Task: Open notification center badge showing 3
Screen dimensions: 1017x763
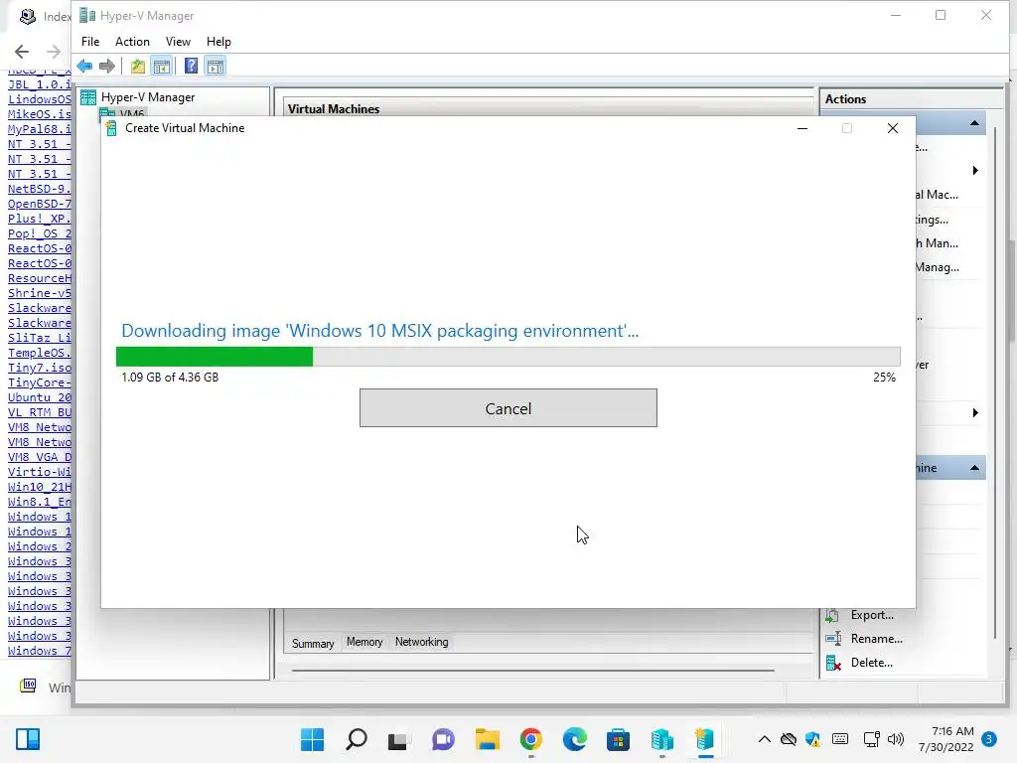Action: tap(989, 739)
